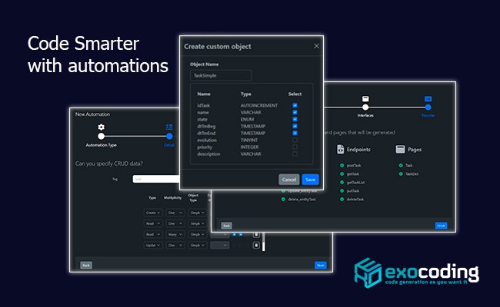Click the gear icon above Automation Type

101,127
